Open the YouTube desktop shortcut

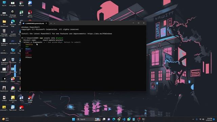pos(21,108)
